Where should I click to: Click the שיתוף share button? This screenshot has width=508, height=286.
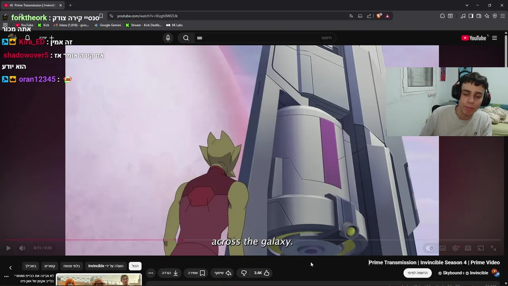[x=223, y=273]
